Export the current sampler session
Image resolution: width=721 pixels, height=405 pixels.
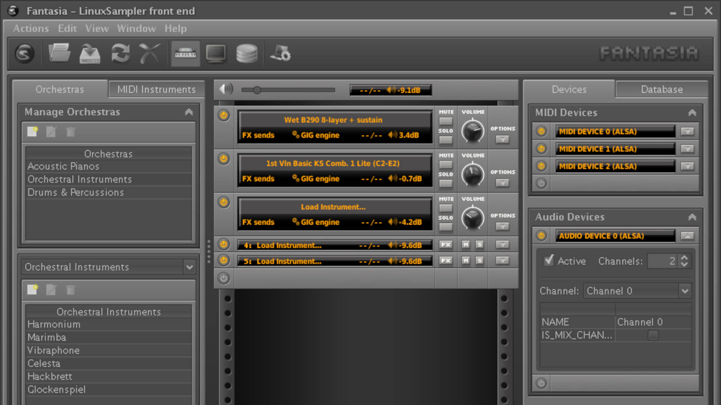[89, 53]
